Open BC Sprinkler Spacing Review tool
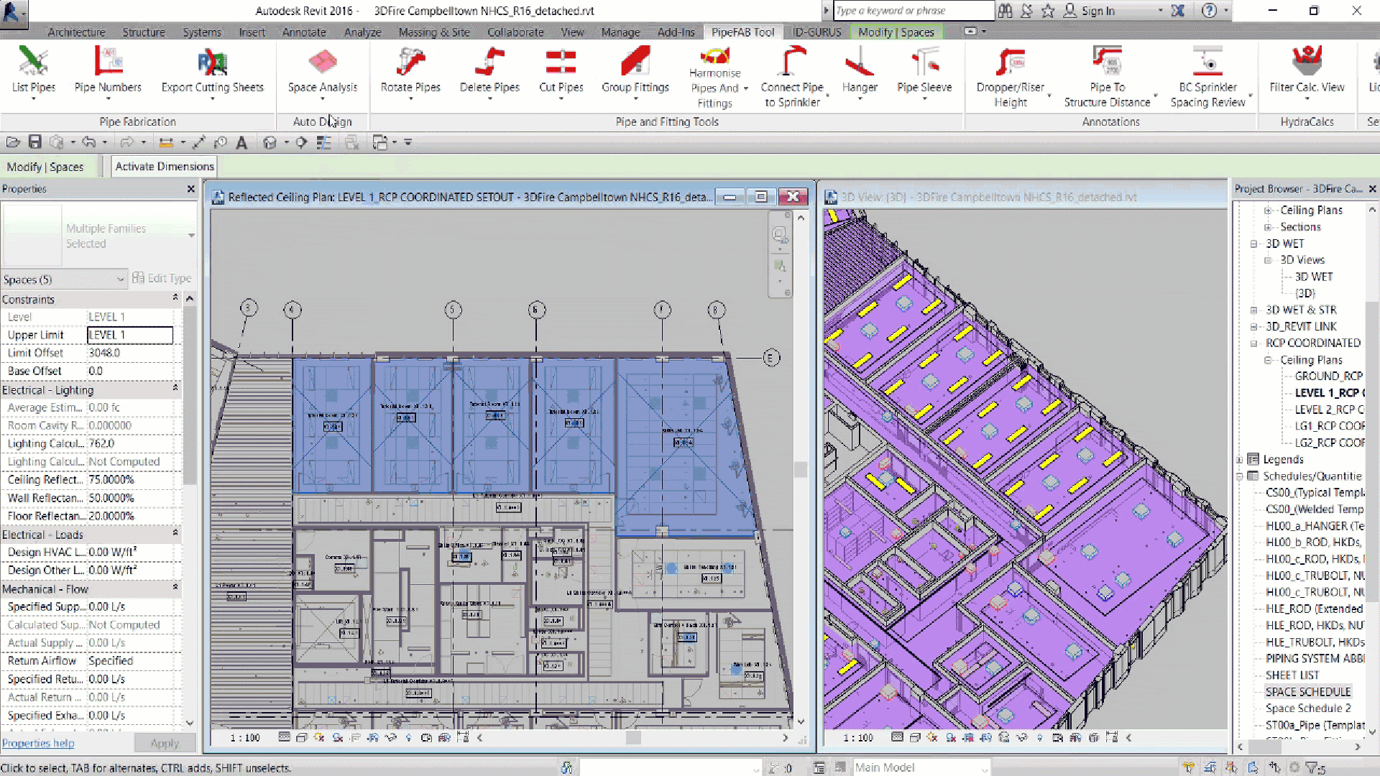 pyautogui.click(x=1207, y=76)
